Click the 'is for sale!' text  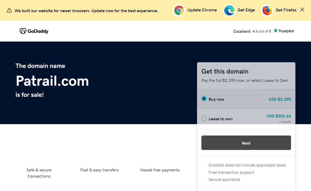pyautogui.click(x=30, y=95)
